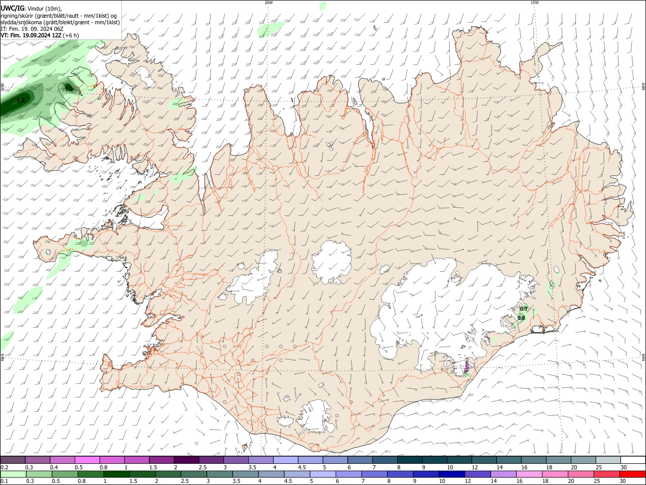Pick red-pink lower-legend swatch between 25 and 30
The height and width of the screenshot is (485, 646).
click(607, 474)
